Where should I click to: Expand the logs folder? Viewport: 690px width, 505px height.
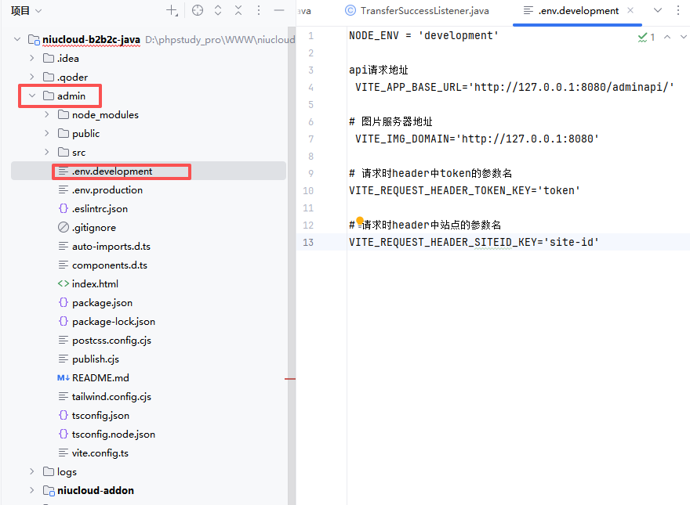(x=32, y=472)
